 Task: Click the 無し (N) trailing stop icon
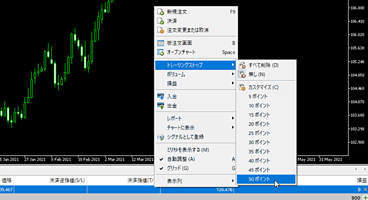click(x=242, y=75)
